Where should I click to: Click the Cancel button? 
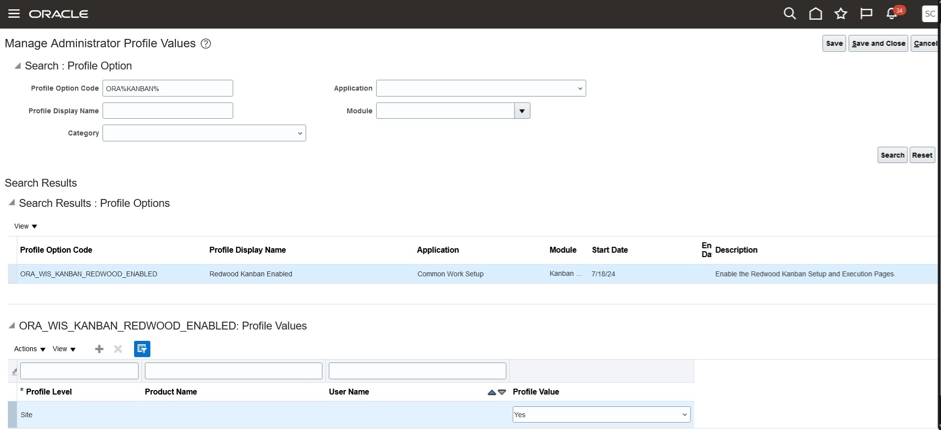coord(925,43)
